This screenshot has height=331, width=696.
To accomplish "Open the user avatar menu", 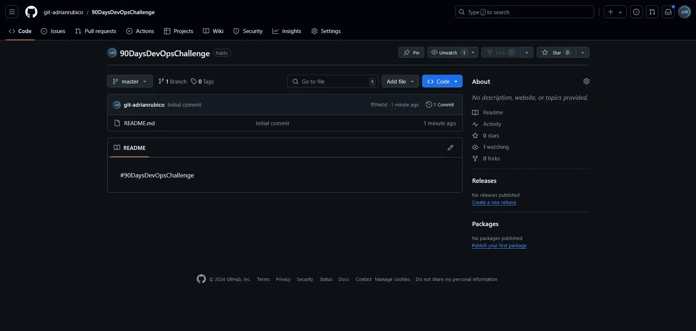I will click(684, 12).
